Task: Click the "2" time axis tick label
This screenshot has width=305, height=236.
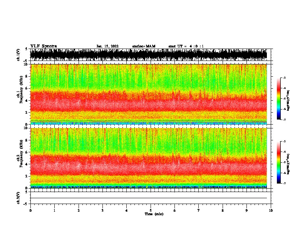Action: tap(79, 211)
